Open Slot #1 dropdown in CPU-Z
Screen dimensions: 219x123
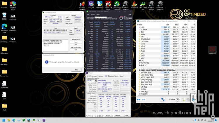tap(92, 81)
